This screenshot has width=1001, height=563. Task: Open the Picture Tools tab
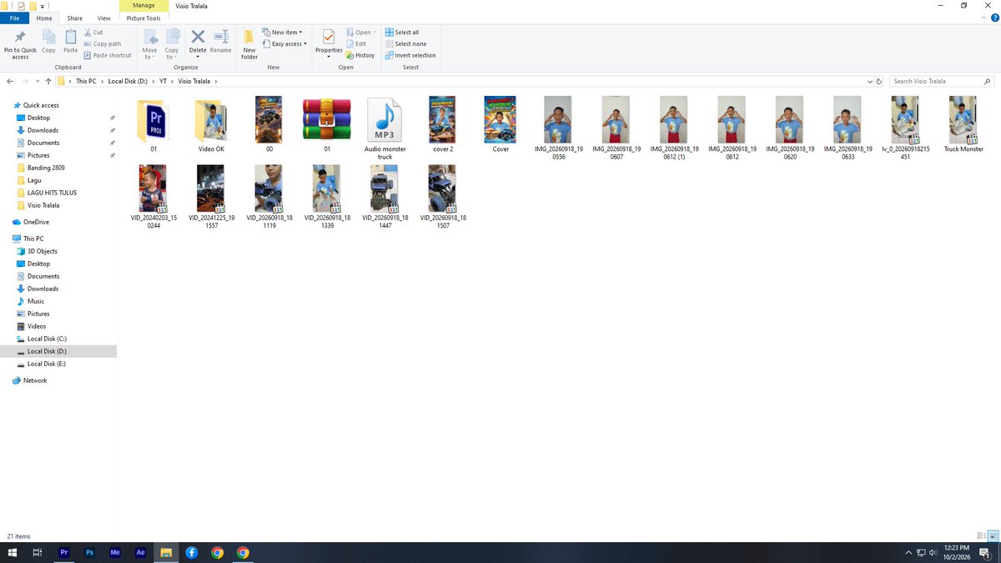[x=143, y=18]
